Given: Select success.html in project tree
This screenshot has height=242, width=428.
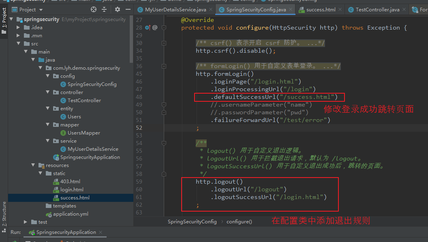Looking at the screenshot, I should tap(75, 198).
